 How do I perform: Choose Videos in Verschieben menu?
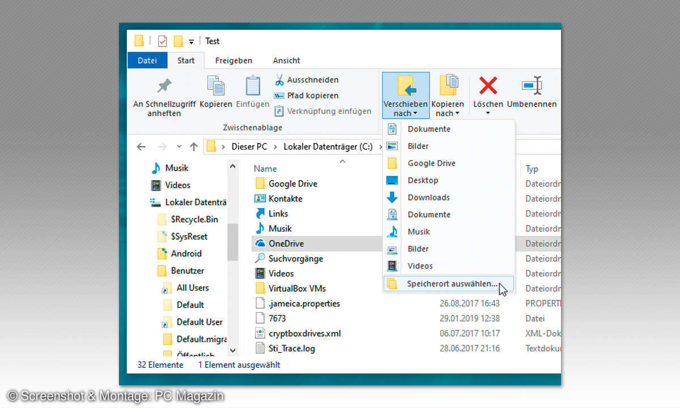pyautogui.click(x=449, y=266)
